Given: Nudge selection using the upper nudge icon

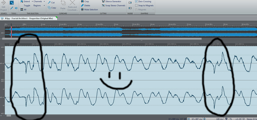Looking at the screenshot, I should 130,3.
